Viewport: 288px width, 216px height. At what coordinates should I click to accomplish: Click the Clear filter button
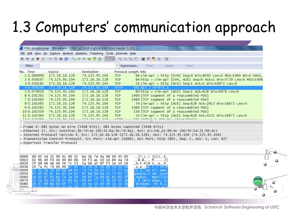point(149,66)
